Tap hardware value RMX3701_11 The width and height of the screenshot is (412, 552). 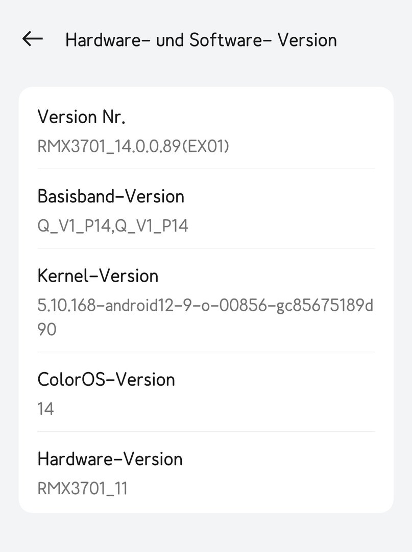pos(82,488)
